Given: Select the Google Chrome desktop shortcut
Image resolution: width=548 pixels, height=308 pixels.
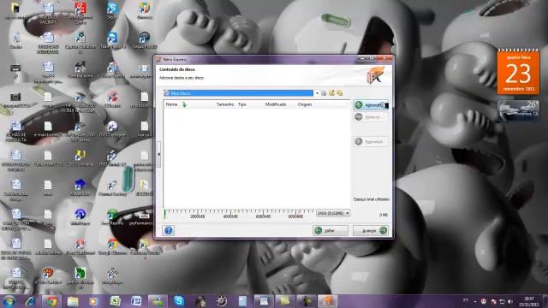Looking at the screenshot, I should (112, 246).
